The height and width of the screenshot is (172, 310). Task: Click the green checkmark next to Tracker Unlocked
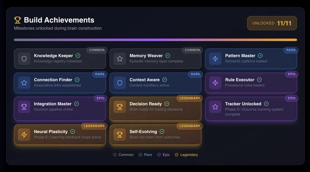click(x=266, y=104)
